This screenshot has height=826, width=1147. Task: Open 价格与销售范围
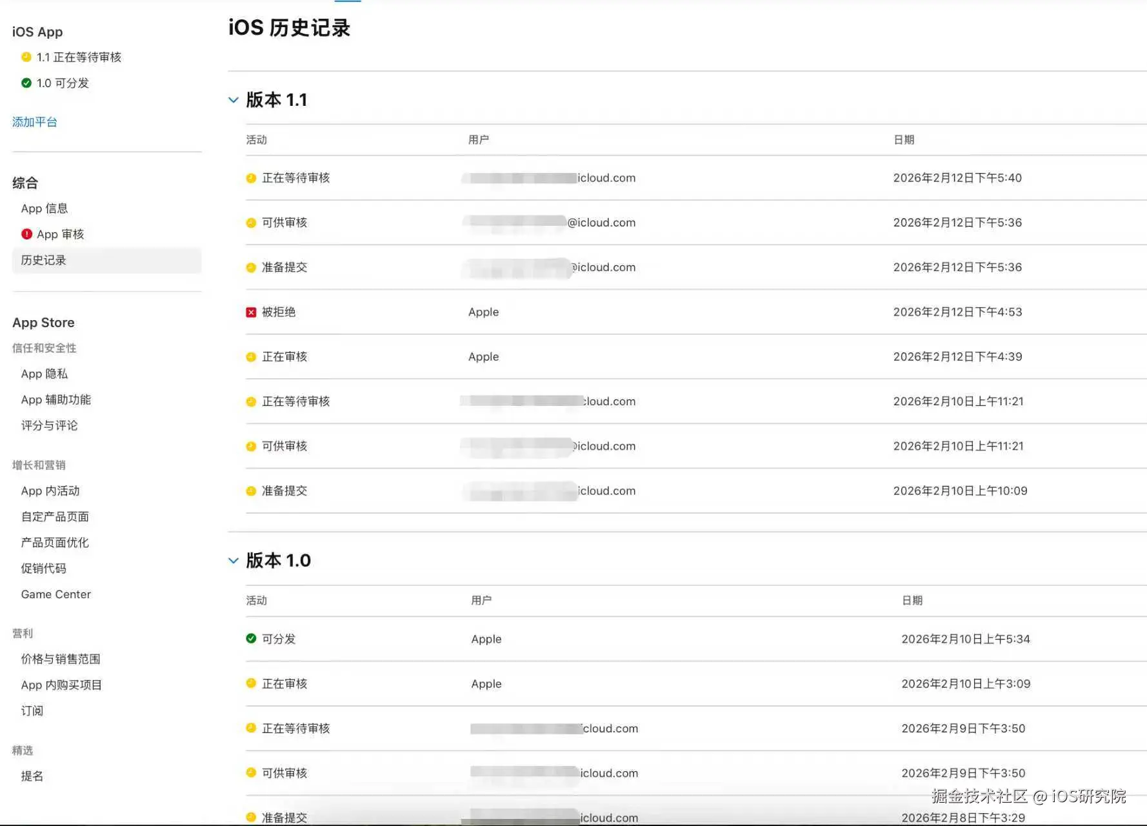[61, 659]
